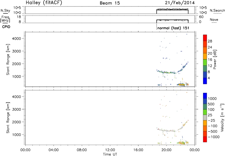
Task: Click the bright blue bottom swatch of Power colorbar
Action: click(205, 81)
